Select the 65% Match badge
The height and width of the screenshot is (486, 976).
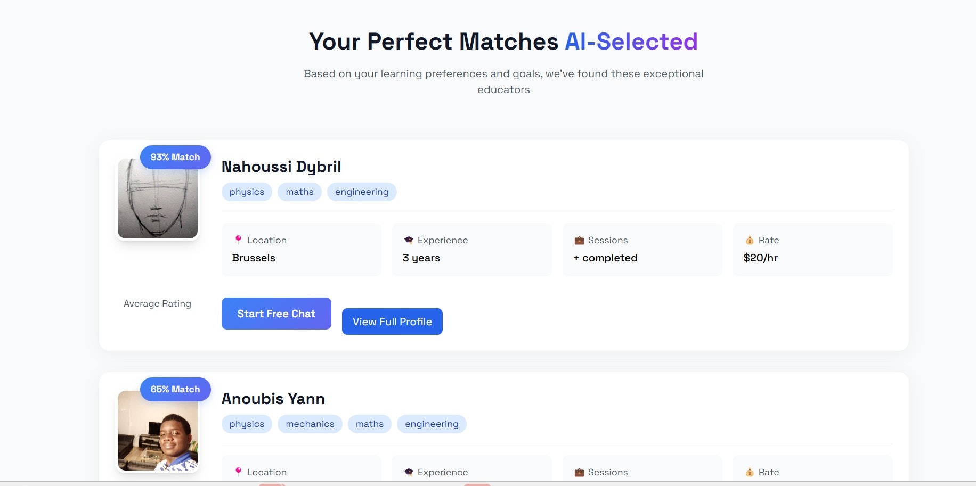coord(175,389)
